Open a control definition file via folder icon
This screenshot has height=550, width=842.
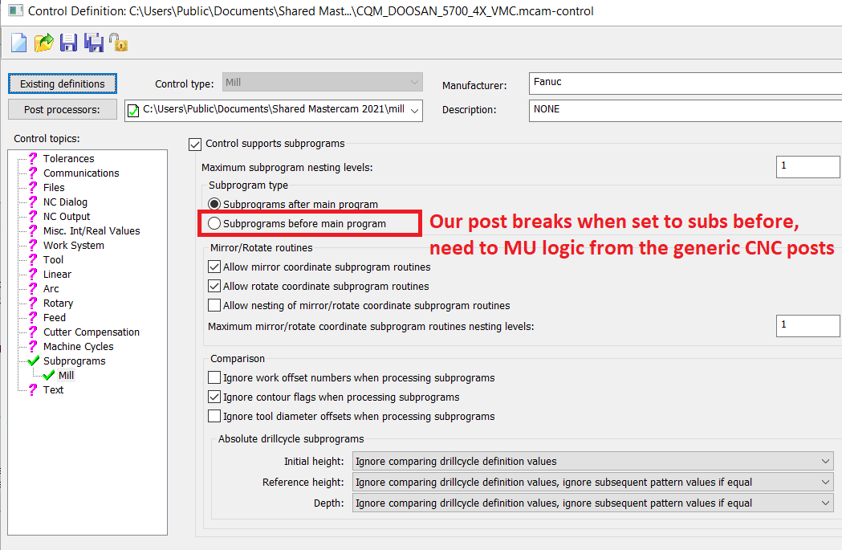[x=43, y=43]
